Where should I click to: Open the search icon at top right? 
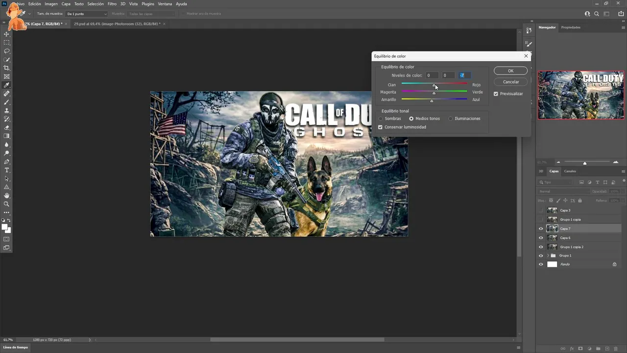click(597, 14)
